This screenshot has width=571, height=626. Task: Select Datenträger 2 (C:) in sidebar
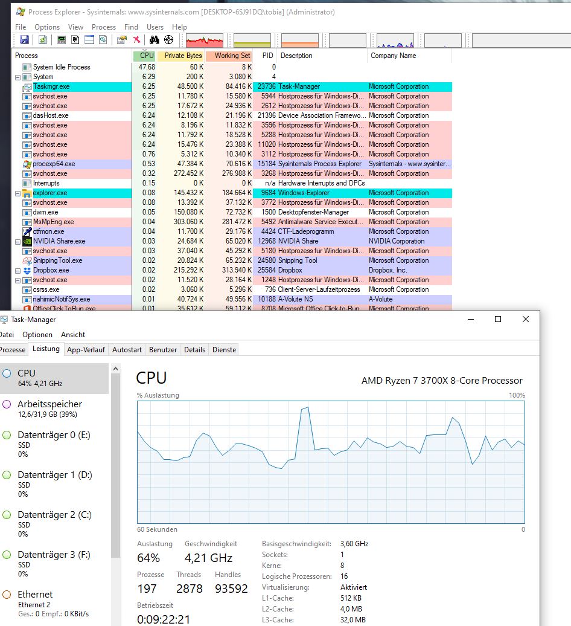coord(54,524)
